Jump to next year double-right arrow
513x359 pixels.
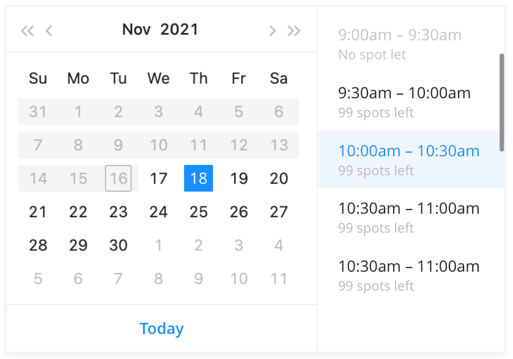click(293, 31)
